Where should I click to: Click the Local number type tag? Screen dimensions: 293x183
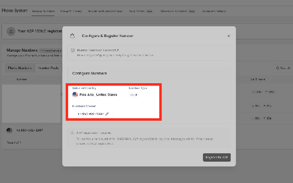click(x=133, y=95)
